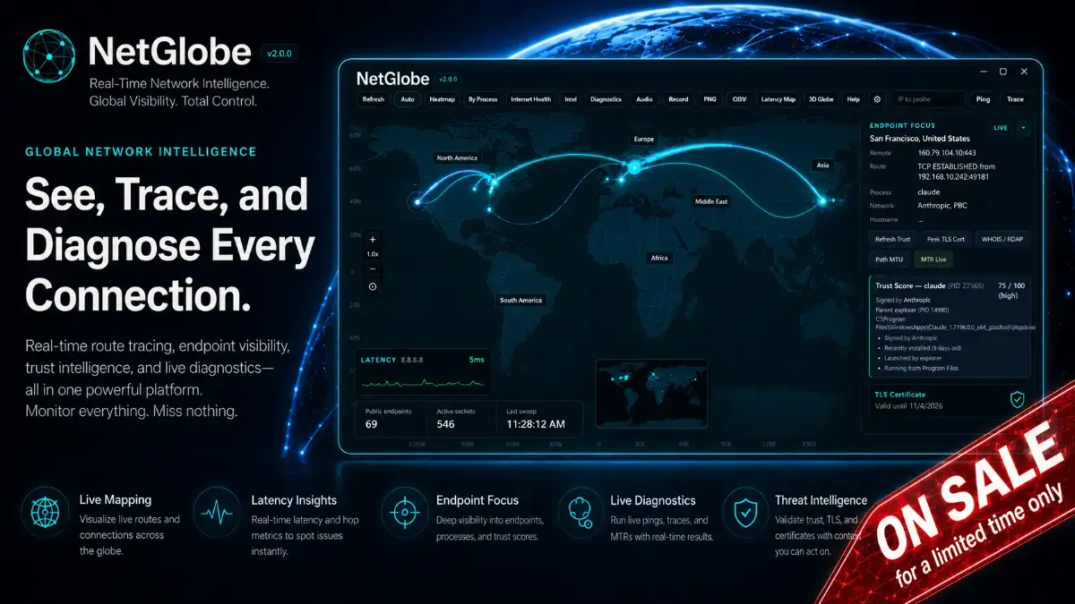The image size is (1075, 604).
Task: Select the South America map label
Action: [521, 300]
